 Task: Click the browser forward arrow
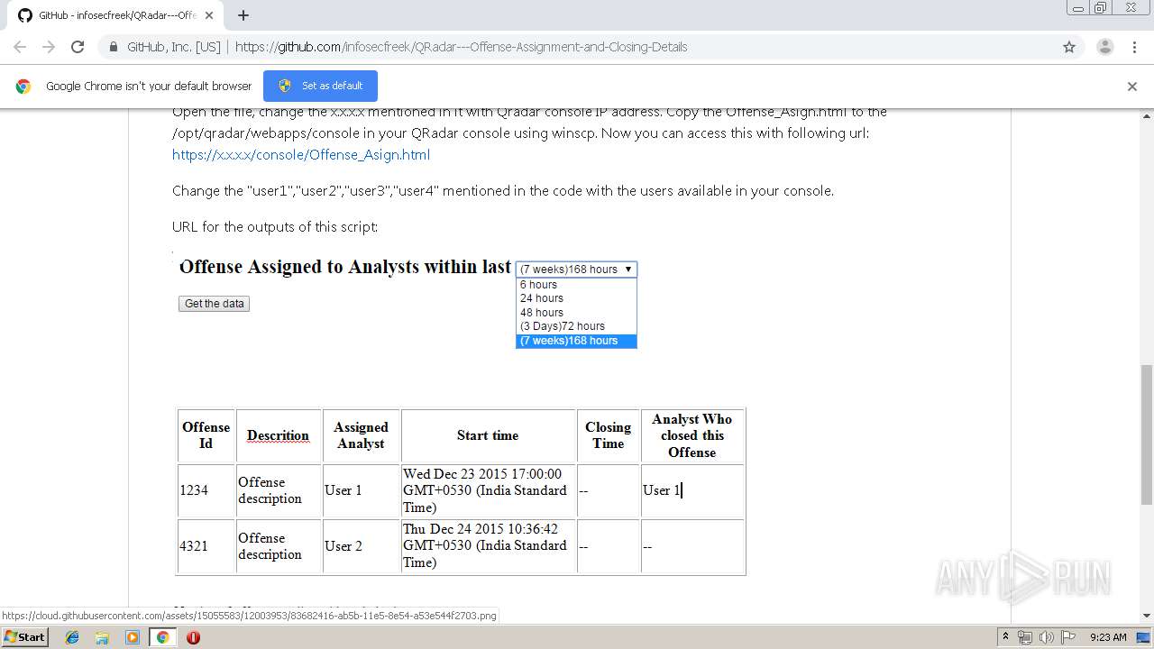pyautogui.click(x=49, y=47)
